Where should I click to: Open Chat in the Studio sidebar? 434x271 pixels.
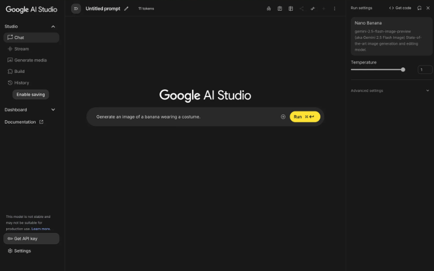(x=31, y=38)
